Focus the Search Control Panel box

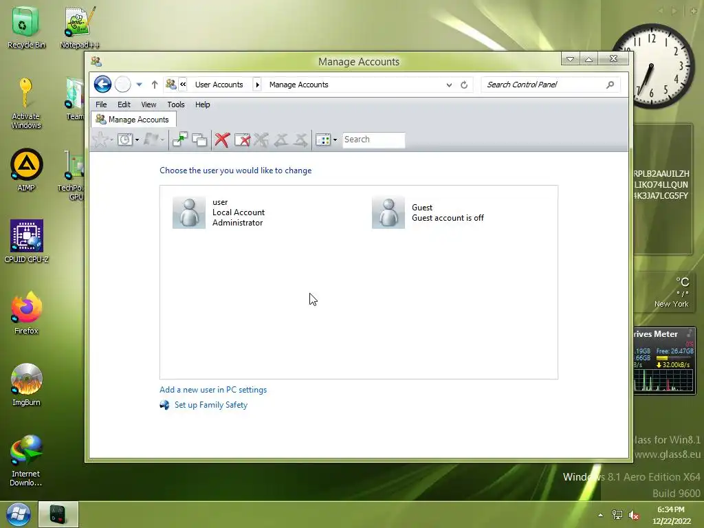[x=551, y=85]
